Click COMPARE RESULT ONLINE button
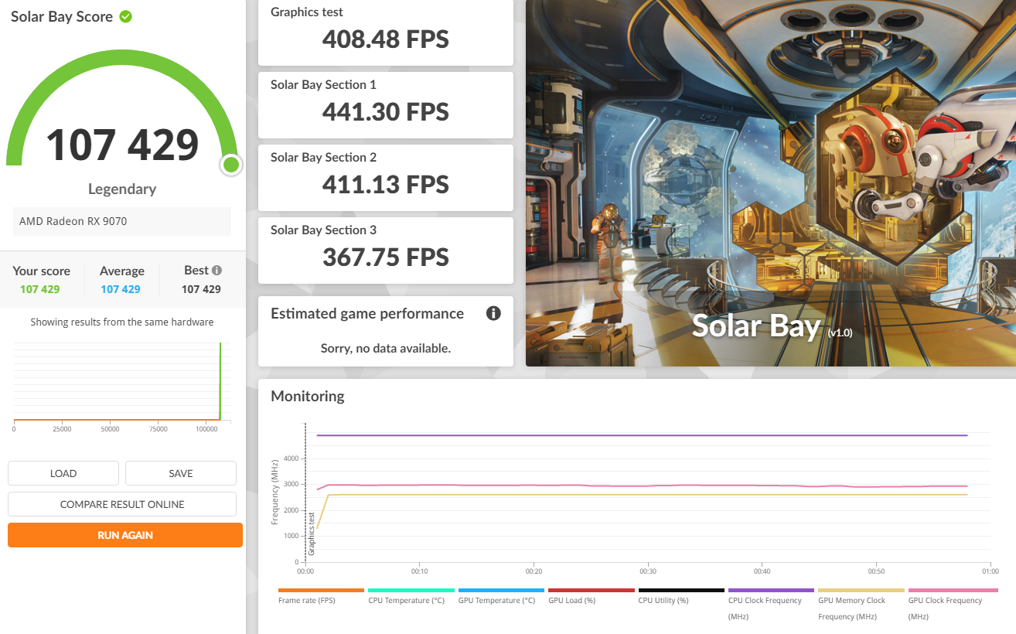 tap(122, 504)
